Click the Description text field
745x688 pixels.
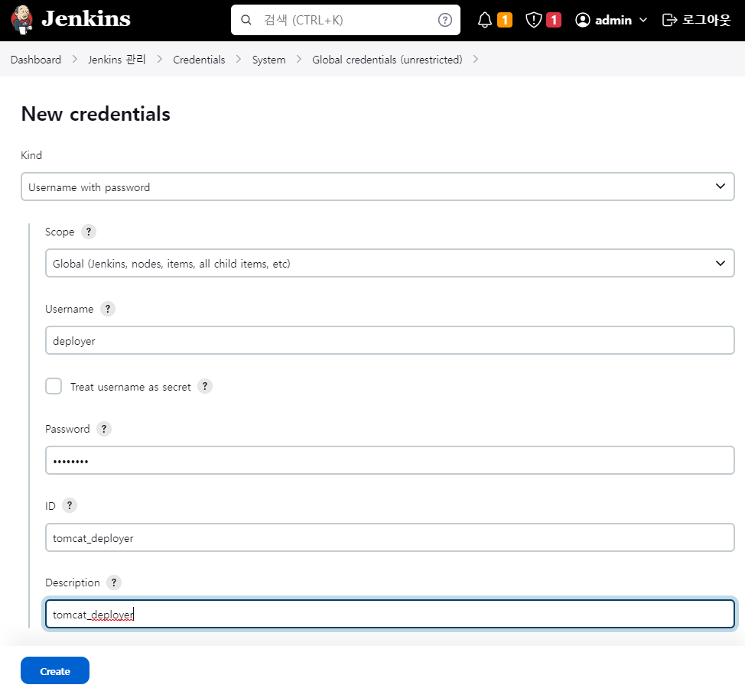point(389,614)
